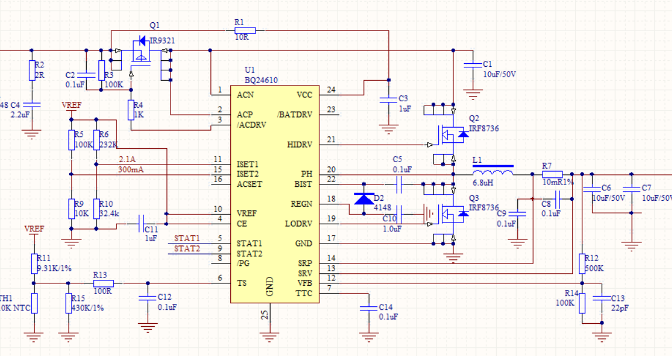672x356 pixels.
Task: Click the R2 resistor symbol
Action: tap(32, 71)
